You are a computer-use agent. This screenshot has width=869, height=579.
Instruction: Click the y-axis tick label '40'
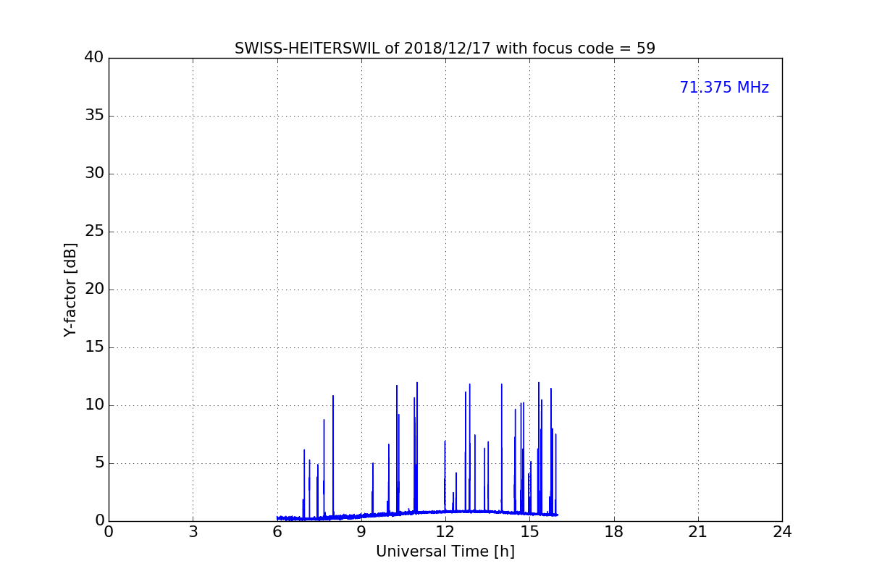tap(94, 58)
